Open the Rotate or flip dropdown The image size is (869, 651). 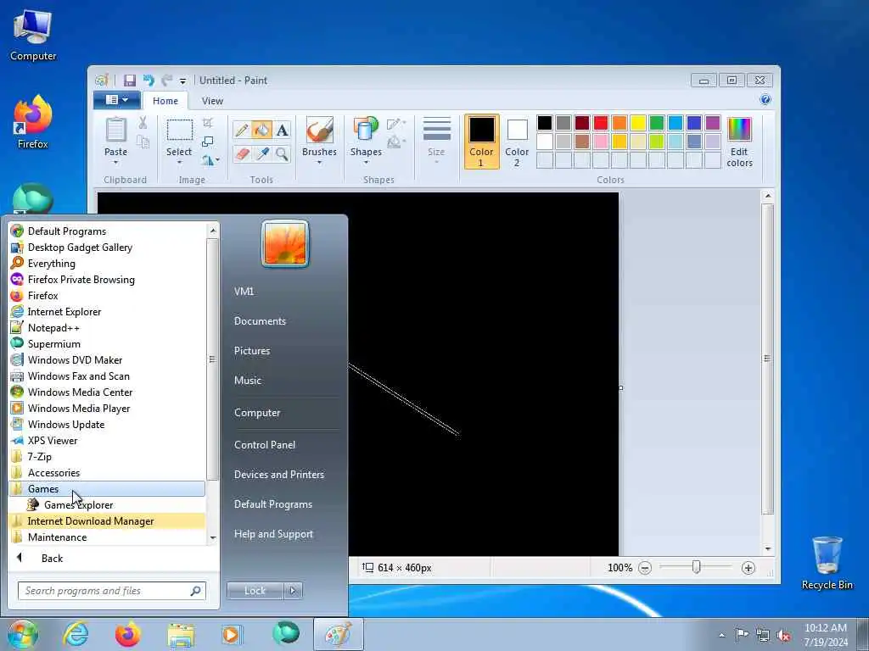(210, 160)
